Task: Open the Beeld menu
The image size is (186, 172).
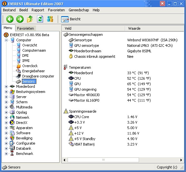Action: [23, 10]
